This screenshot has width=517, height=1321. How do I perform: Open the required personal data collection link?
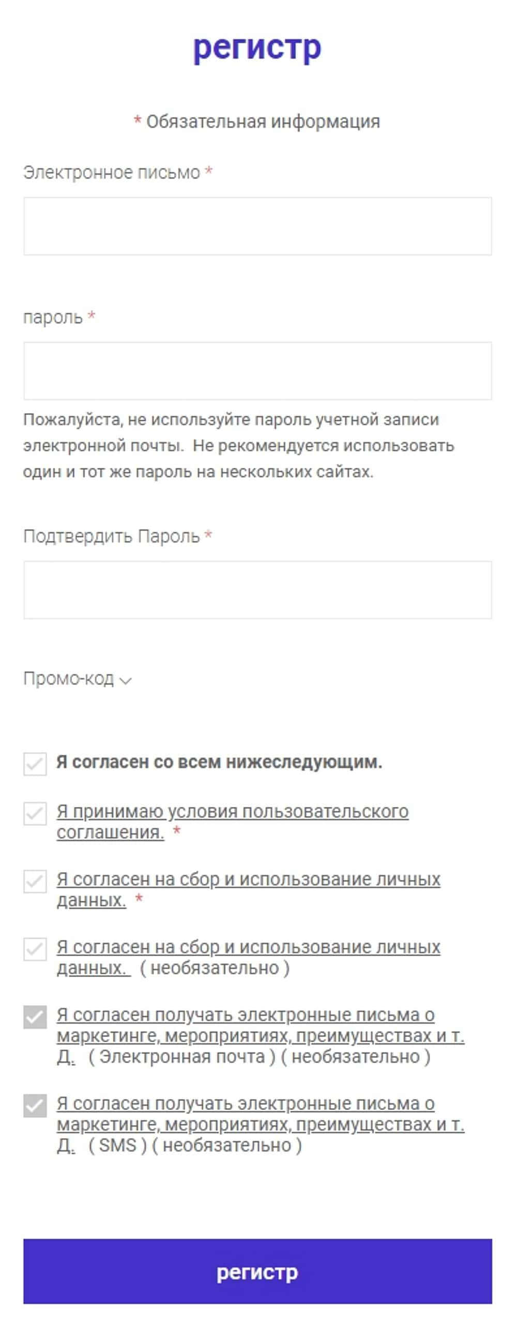click(x=248, y=879)
